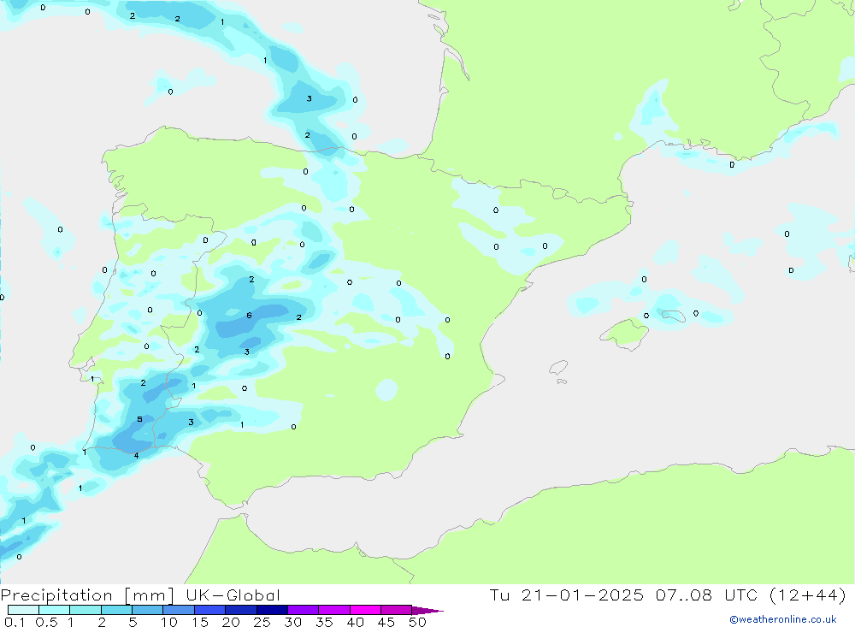Open the weatheronline.co.uk copyright link
This screenshot has width=855, height=627.
point(783,619)
